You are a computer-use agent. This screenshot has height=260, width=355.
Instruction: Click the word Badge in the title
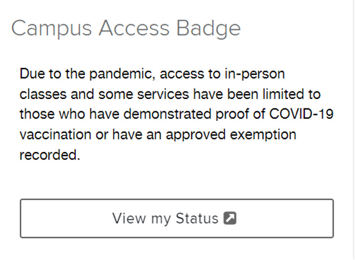[x=208, y=29]
